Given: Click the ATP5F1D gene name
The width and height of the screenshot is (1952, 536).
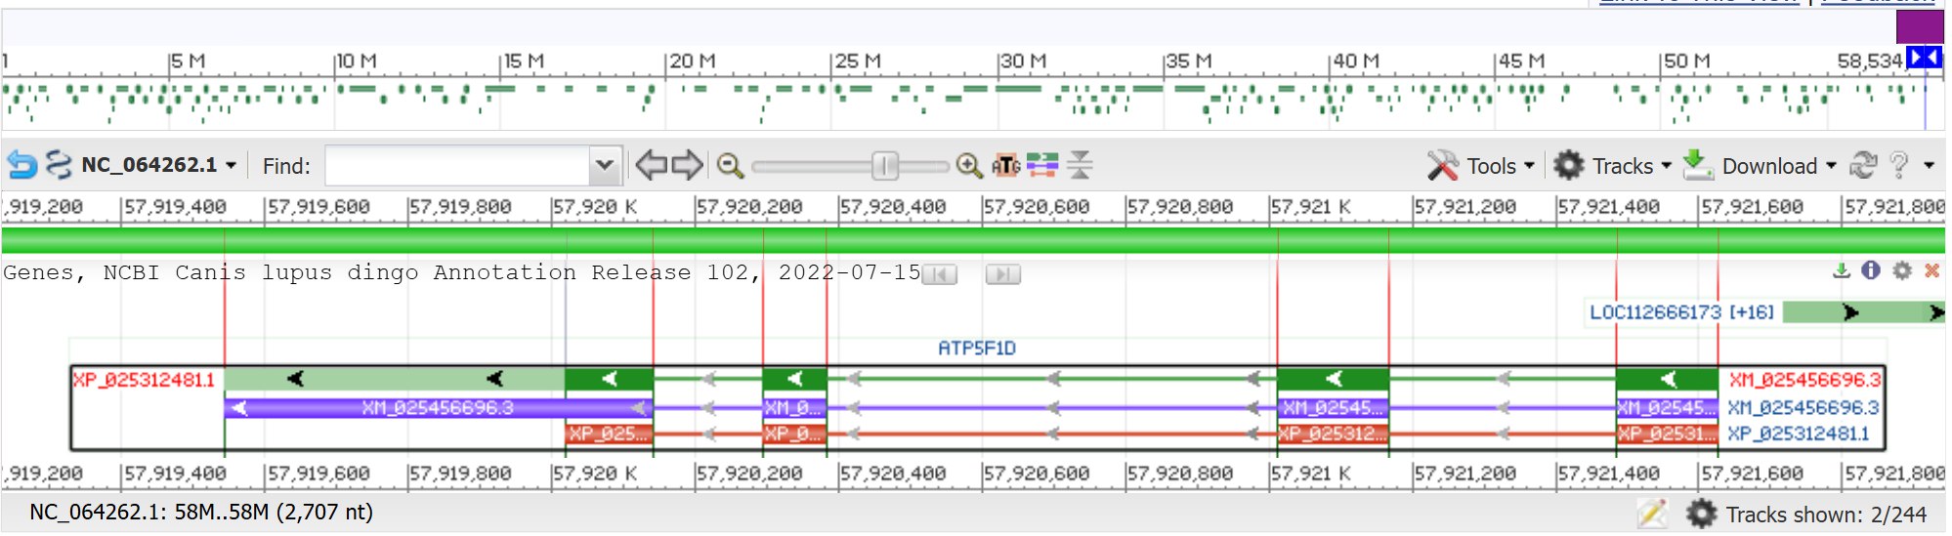Looking at the screenshot, I should coord(977,349).
